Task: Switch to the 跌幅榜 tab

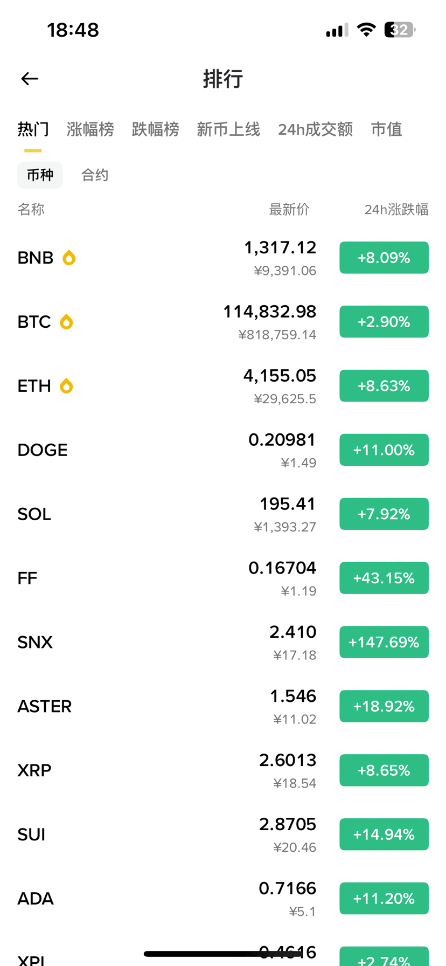Action: click(155, 129)
